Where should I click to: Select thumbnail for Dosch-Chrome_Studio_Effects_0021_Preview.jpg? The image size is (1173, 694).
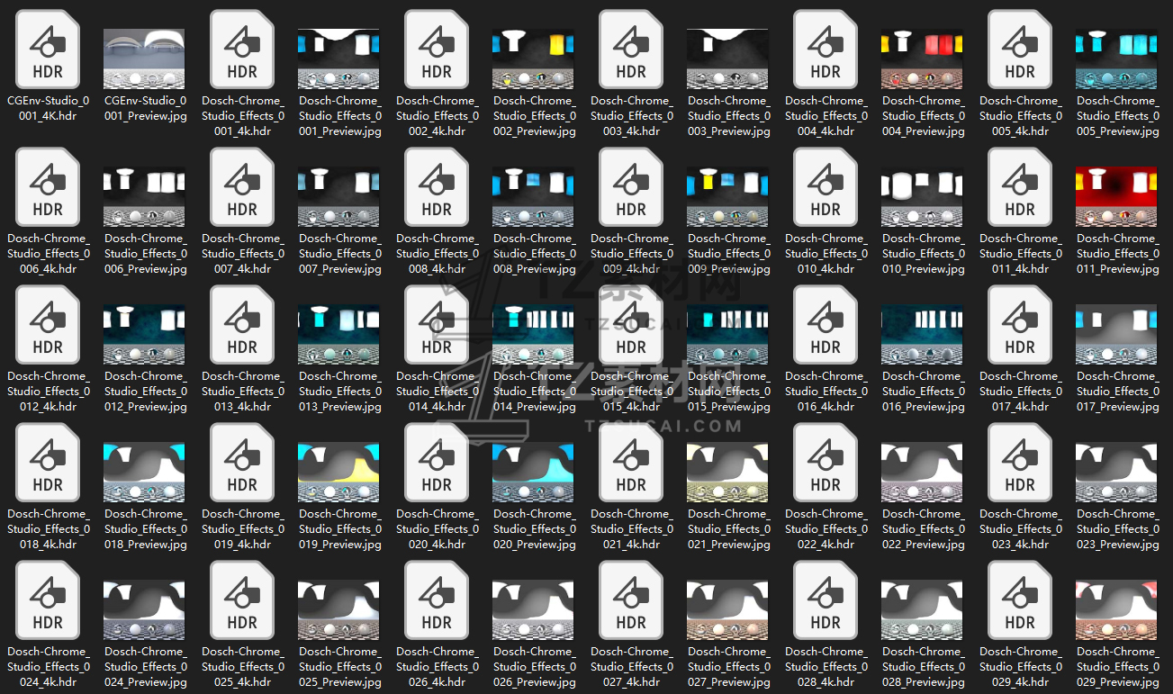coord(728,473)
